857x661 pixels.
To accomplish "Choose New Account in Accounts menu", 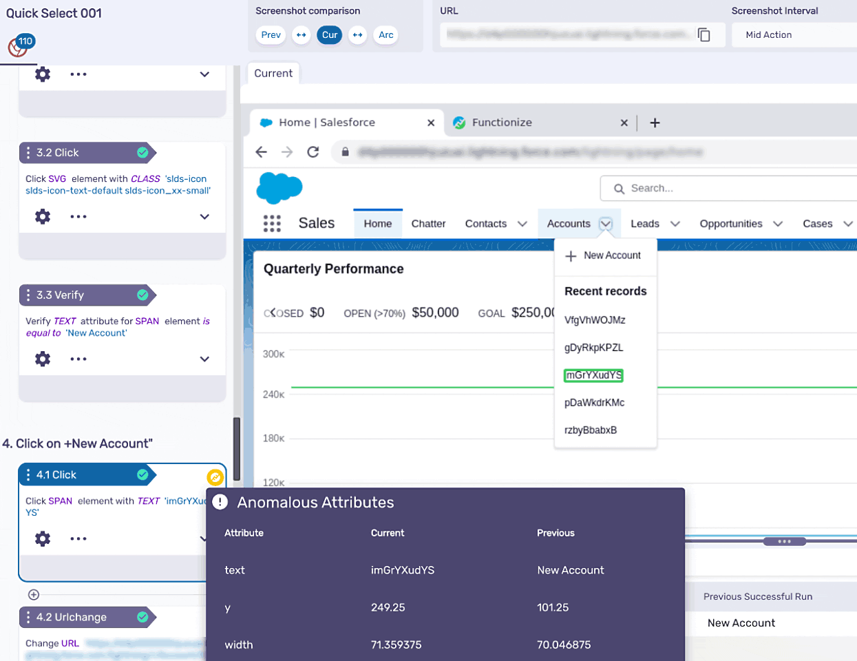I will [x=605, y=255].
